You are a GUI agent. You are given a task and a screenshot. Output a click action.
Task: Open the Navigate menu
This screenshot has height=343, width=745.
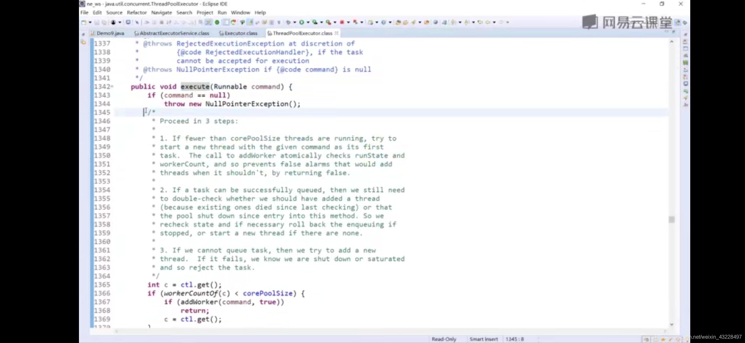pyautogui.click(x=161, y=12)
